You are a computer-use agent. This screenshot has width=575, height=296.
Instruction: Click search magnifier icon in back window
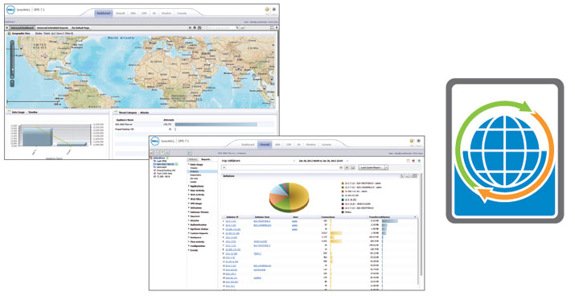237,28
